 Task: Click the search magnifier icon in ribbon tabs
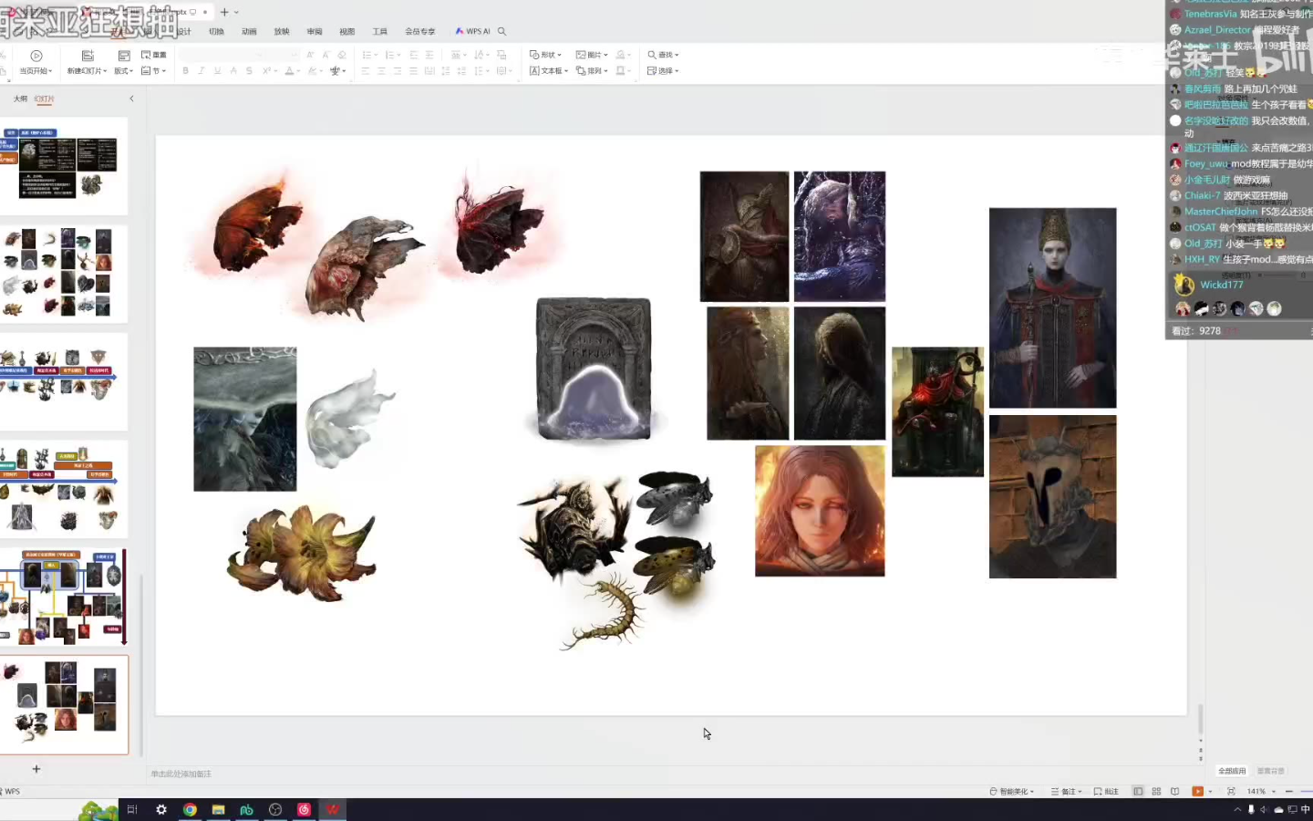point(501,31)
